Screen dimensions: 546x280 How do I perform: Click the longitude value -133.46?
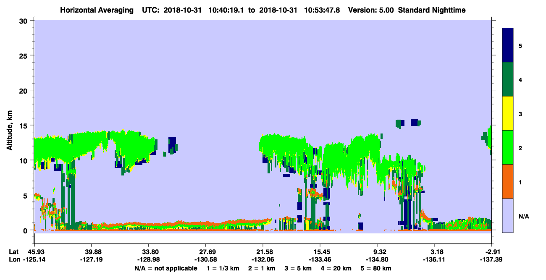320,259
